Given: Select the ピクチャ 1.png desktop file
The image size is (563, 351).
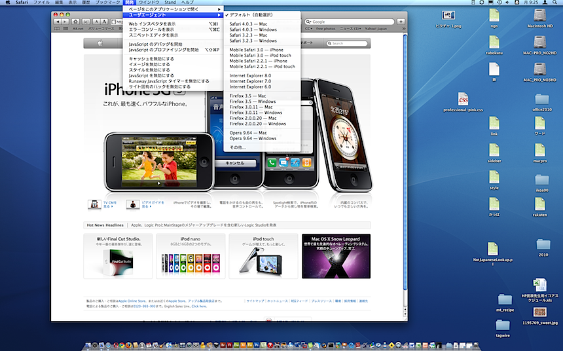Looking at the screenshot, I should point(448,19).
